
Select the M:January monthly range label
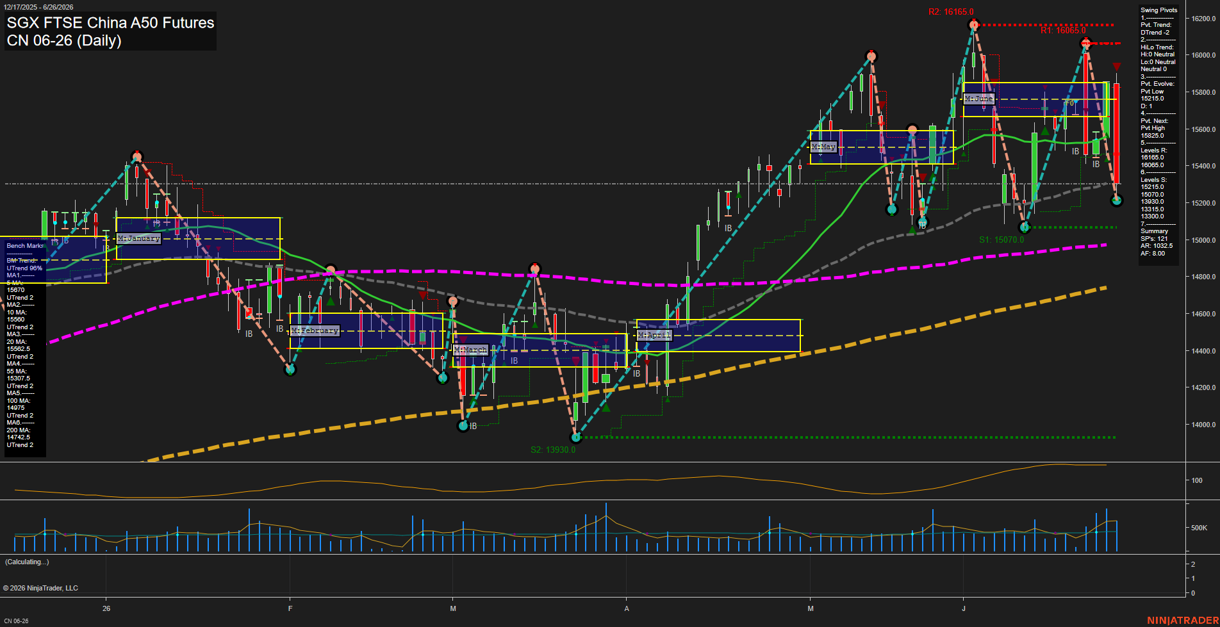139,238
